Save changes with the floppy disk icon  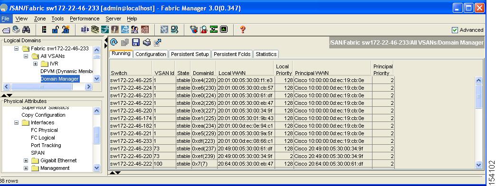point(136,42)
